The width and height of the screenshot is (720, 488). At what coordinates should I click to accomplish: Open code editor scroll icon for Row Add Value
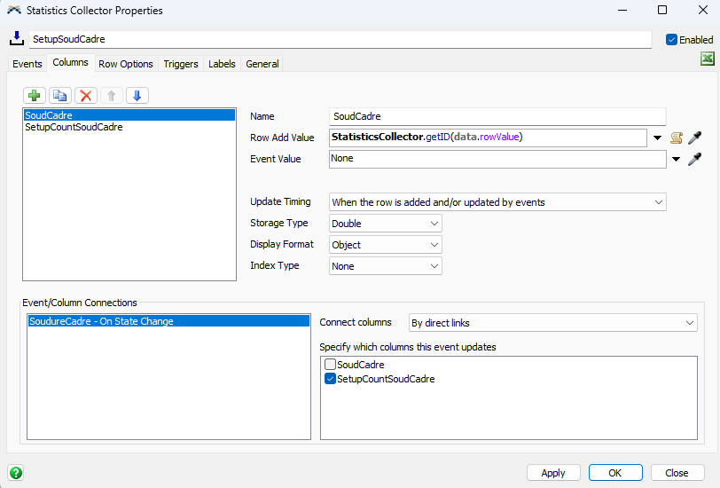[x=677, y=138]
